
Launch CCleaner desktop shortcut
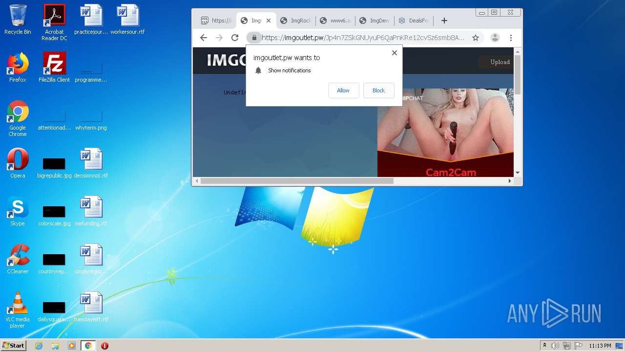(18, 259)
